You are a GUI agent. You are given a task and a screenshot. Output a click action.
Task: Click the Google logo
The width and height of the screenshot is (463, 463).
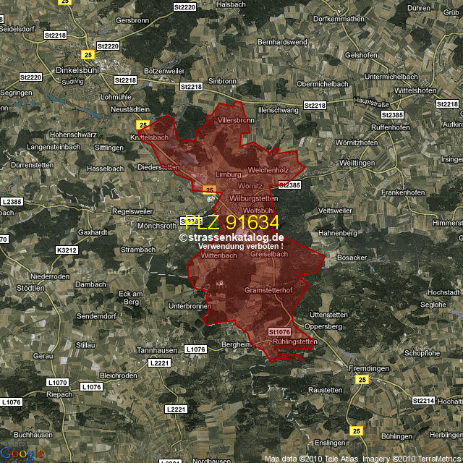[22, 454]
